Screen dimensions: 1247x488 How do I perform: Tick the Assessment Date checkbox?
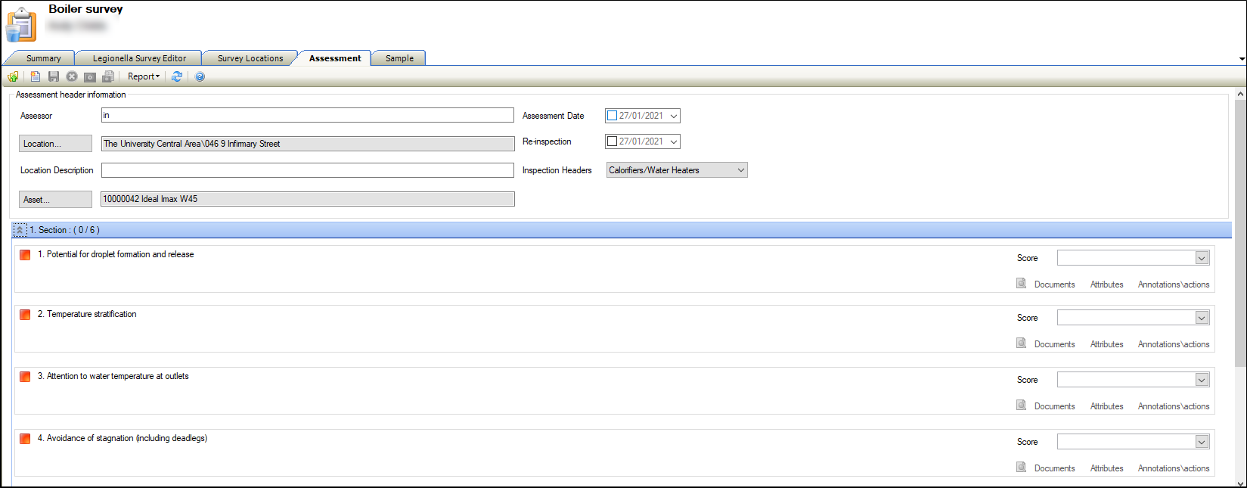[x=613, y=116]
